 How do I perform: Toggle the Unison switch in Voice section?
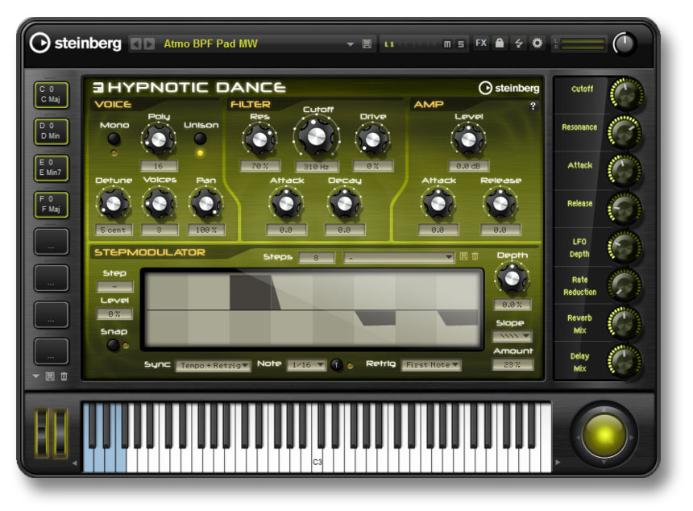[x=200, y=139]
